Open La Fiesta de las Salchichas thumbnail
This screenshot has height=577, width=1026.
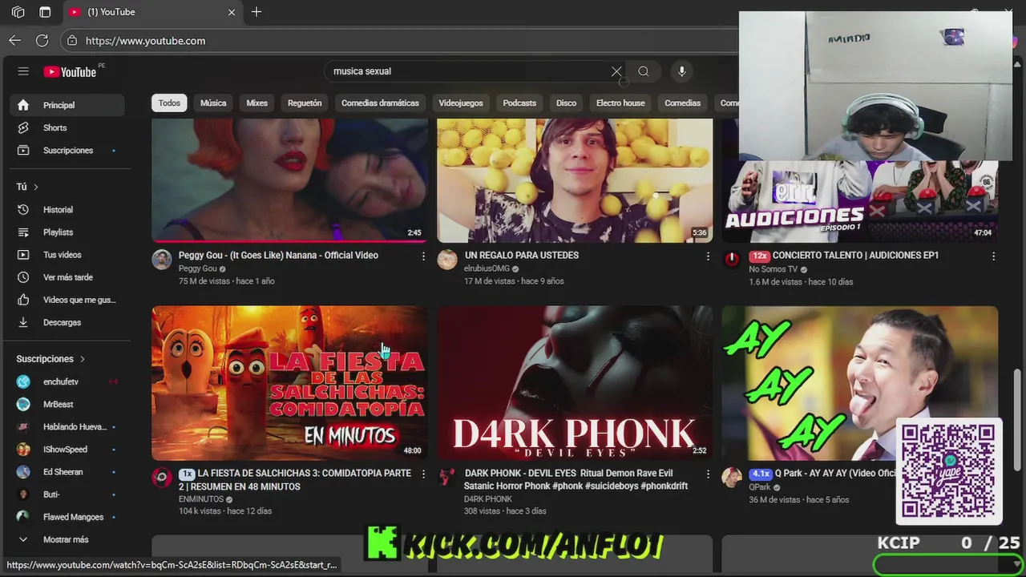pyautogui.click(x=289, y=383)
